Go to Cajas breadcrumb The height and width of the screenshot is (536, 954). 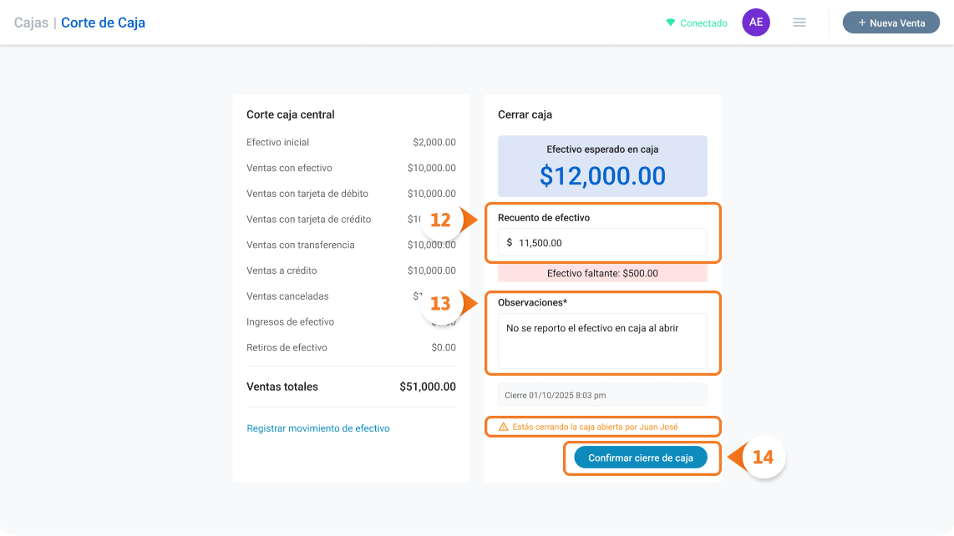coord(31,23)
